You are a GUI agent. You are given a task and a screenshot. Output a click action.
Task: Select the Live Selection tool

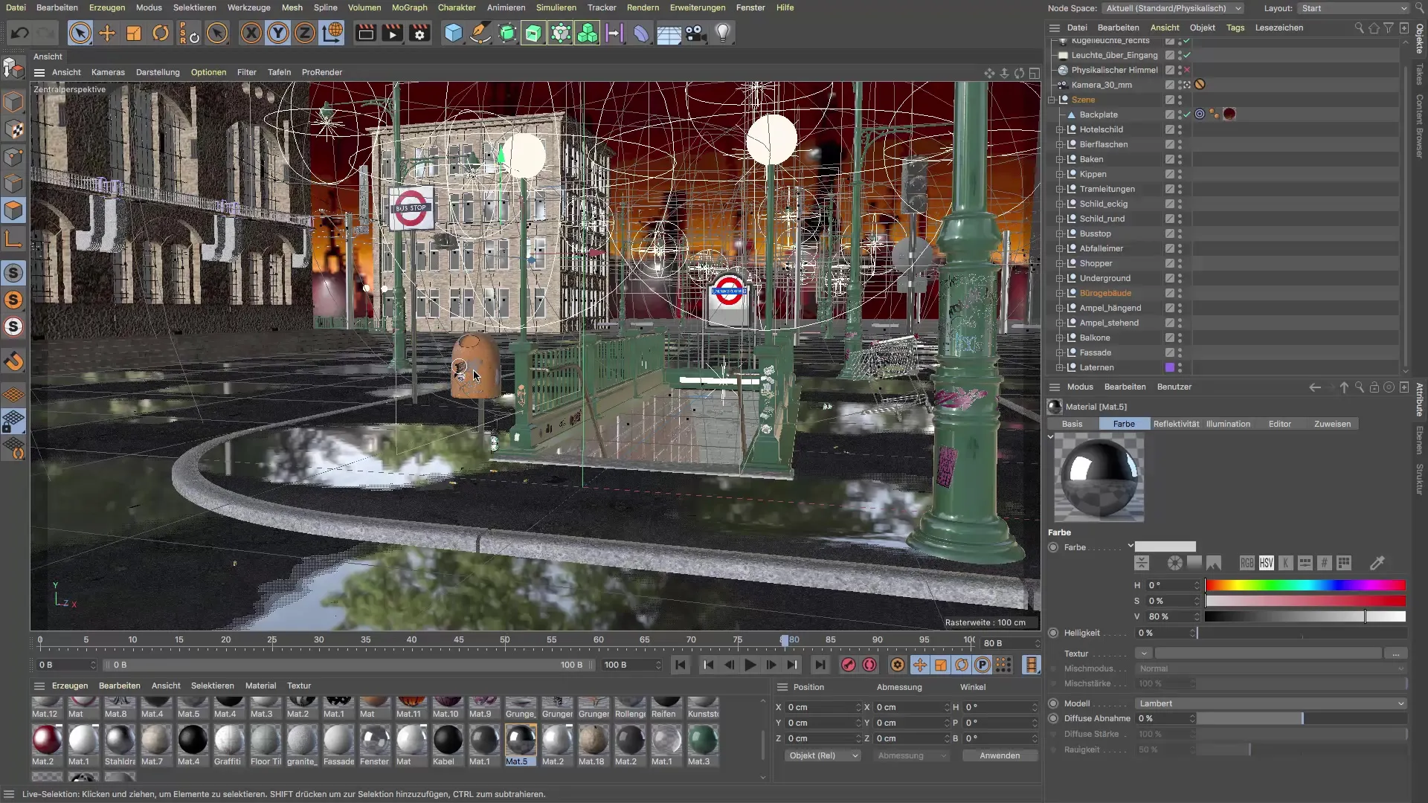point(80,33)
